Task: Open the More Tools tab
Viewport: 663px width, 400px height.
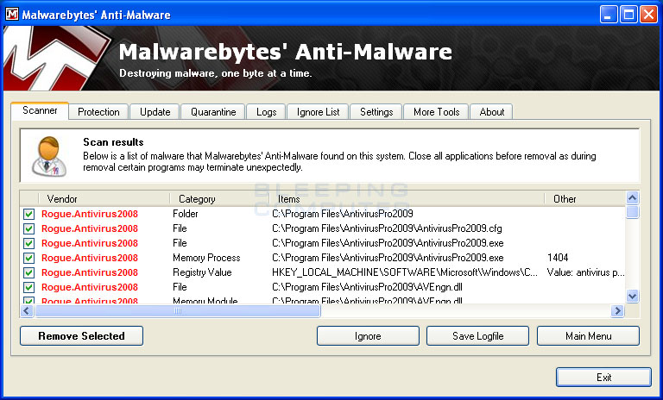Action: [x=436, y=112]
